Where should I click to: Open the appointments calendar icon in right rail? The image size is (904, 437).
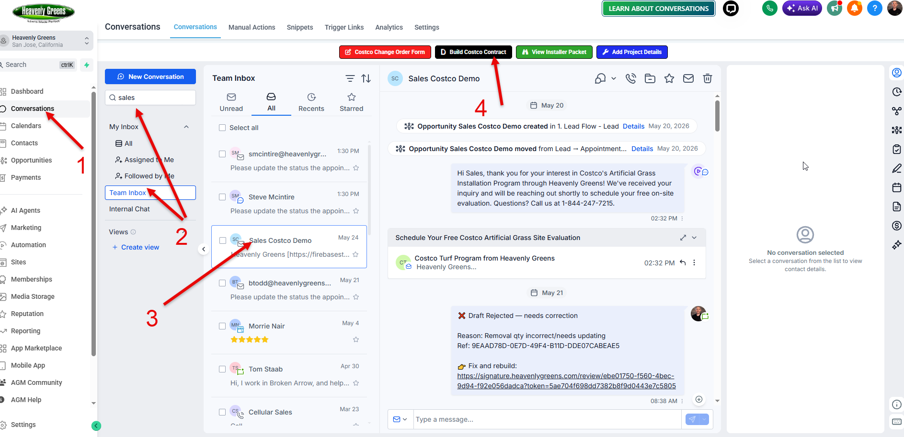pos(897,187)
